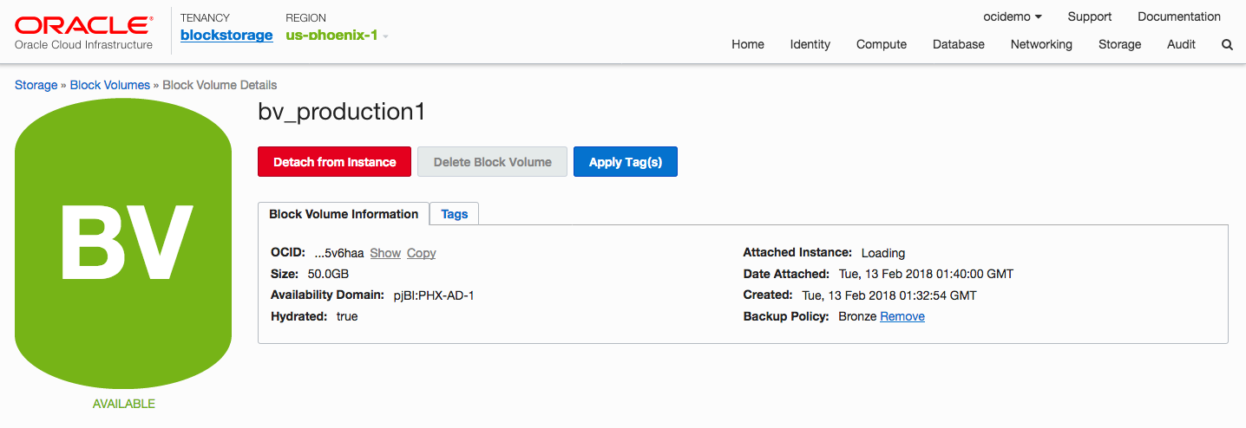Go to Storage in the breadcrumb
The width and height of the screenshot is (1246, 428).
click(x=36, y=85)
